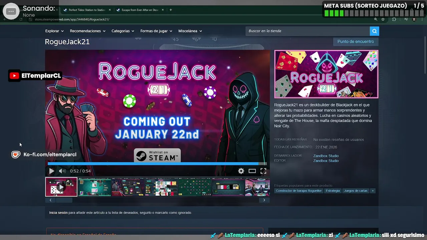Select the Constructor de barajas Roguelike tag
427x240 pixels.
click(x=299, y=191)
